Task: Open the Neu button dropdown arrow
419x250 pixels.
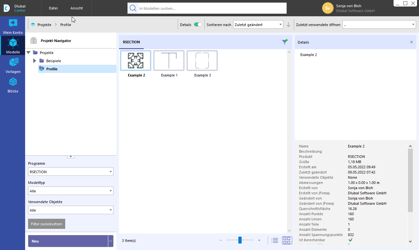Action: coord(111,241)
